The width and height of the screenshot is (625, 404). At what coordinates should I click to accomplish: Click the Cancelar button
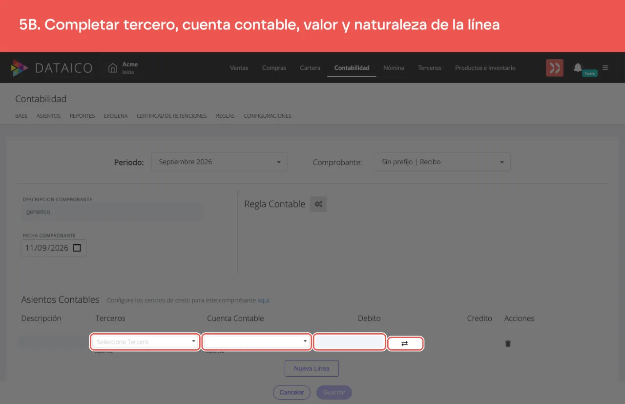click(292, 392)
